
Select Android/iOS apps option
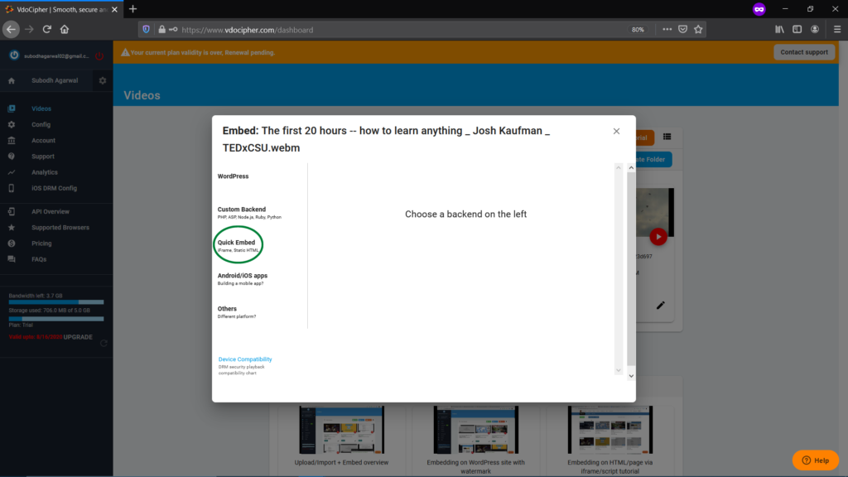pyautogui.click(x=243, y=278)
